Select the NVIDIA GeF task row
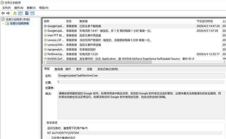Viewport: 226px width, 139px height. (x=134, y=59)
